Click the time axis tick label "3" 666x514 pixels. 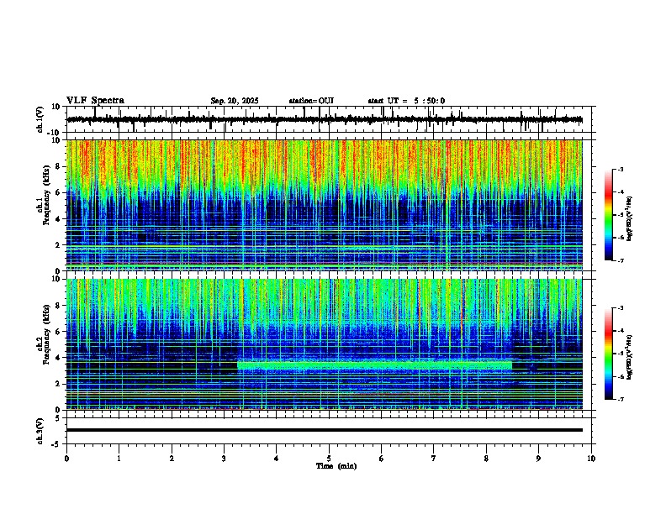coord(224,459)
